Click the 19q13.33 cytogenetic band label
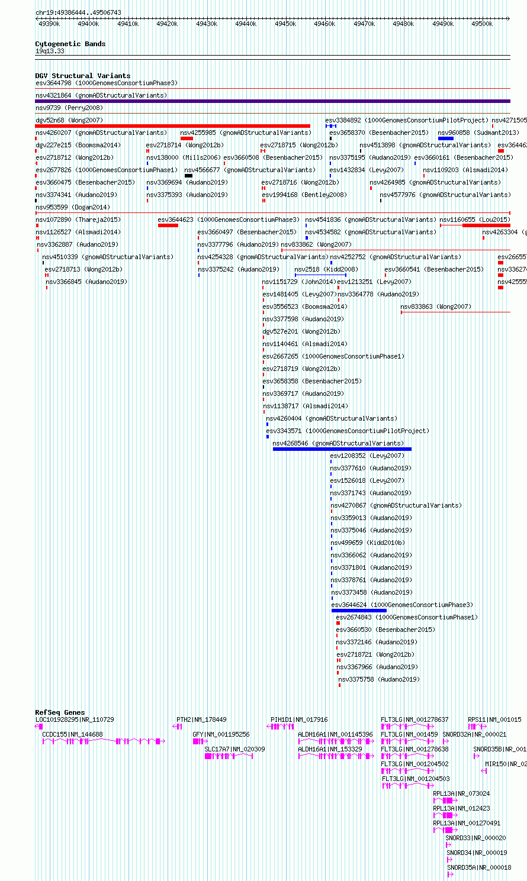The height and width of the screenshot is (881, 527). pos(50,51)
